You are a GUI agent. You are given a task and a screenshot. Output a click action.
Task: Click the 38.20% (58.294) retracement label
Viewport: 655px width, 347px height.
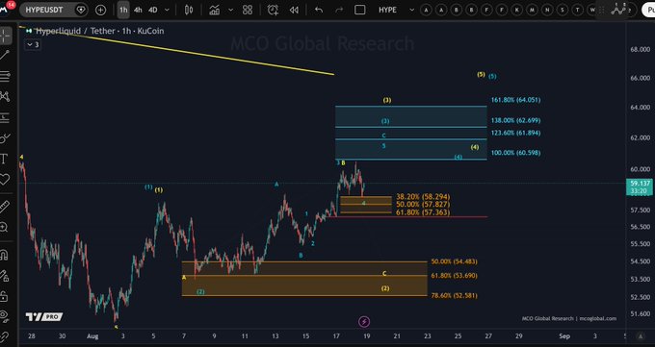(423, 197)
